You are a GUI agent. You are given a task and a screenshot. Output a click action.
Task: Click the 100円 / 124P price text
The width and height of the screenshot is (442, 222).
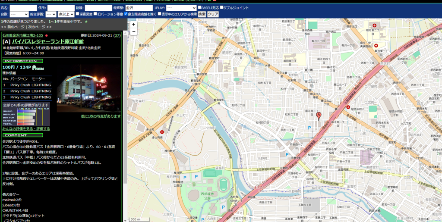(17, 68)
